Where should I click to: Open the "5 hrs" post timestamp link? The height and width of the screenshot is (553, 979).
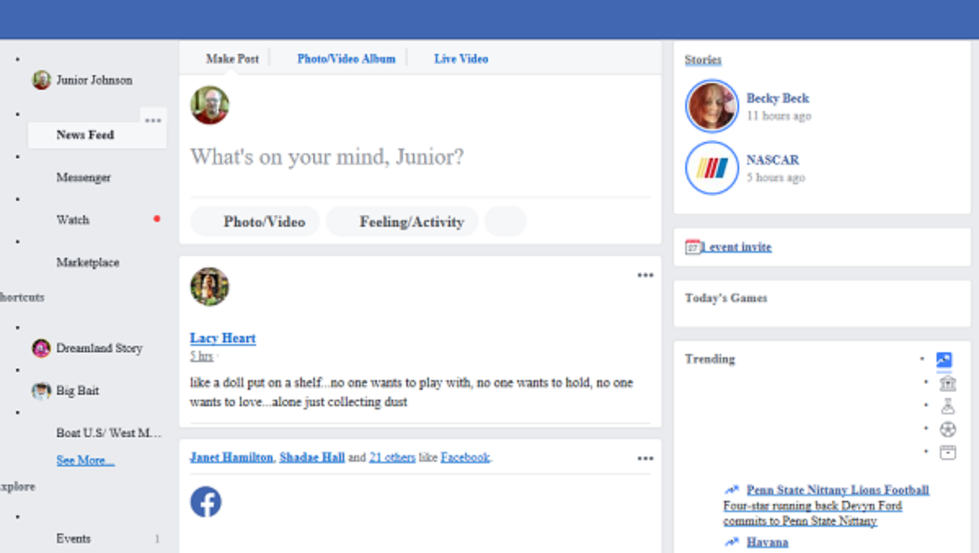coord(202,356)
